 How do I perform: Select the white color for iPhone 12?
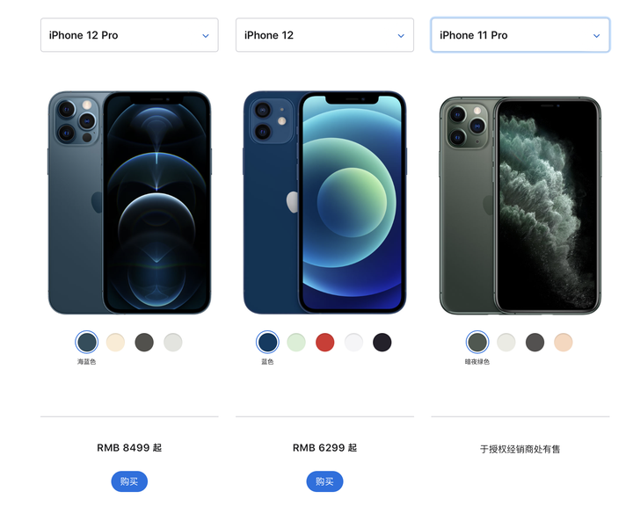(x=353, y=343)
